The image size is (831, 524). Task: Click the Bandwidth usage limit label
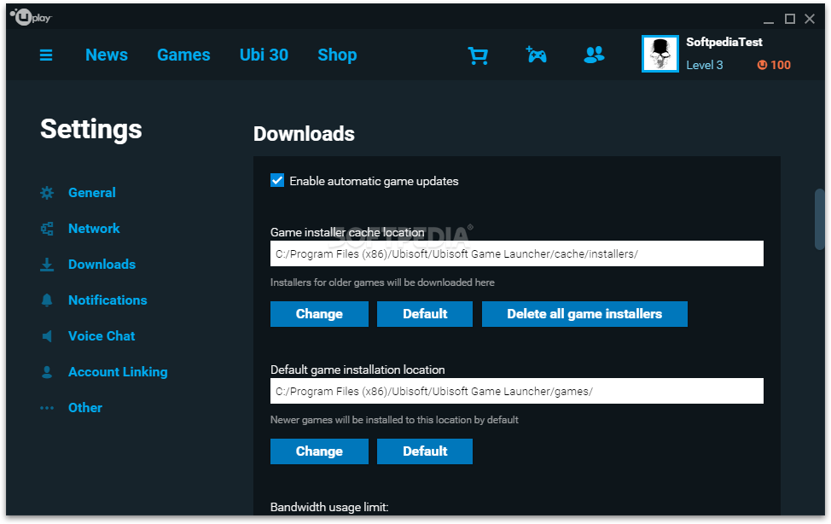point(329,507)
